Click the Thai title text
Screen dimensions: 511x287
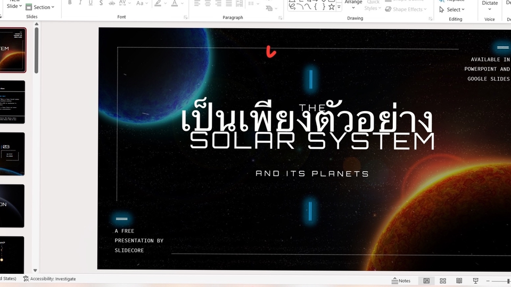tap(307, 116)
